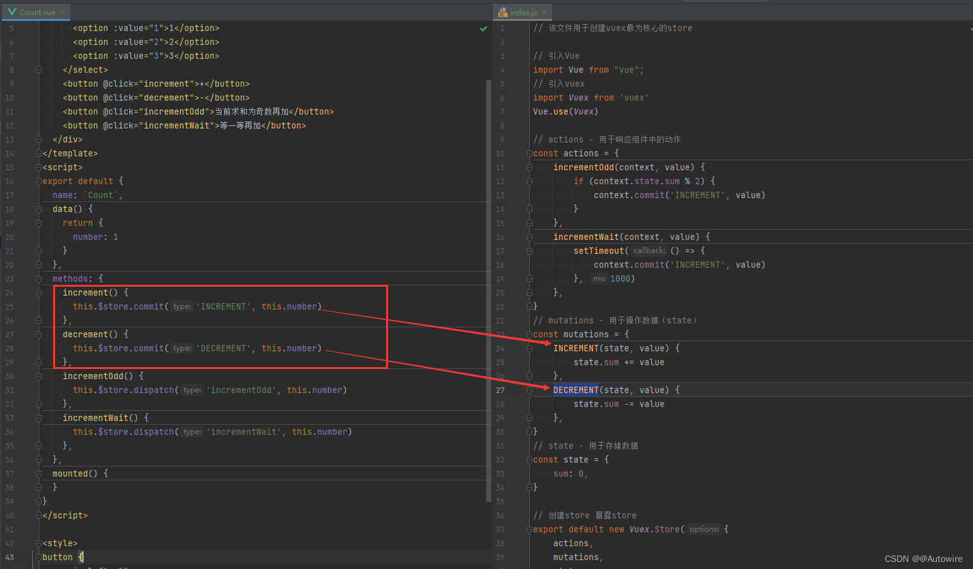Click the 'import Vuex from 'vuex'' line
Screen dimensions: 973x569
[591, 97]
